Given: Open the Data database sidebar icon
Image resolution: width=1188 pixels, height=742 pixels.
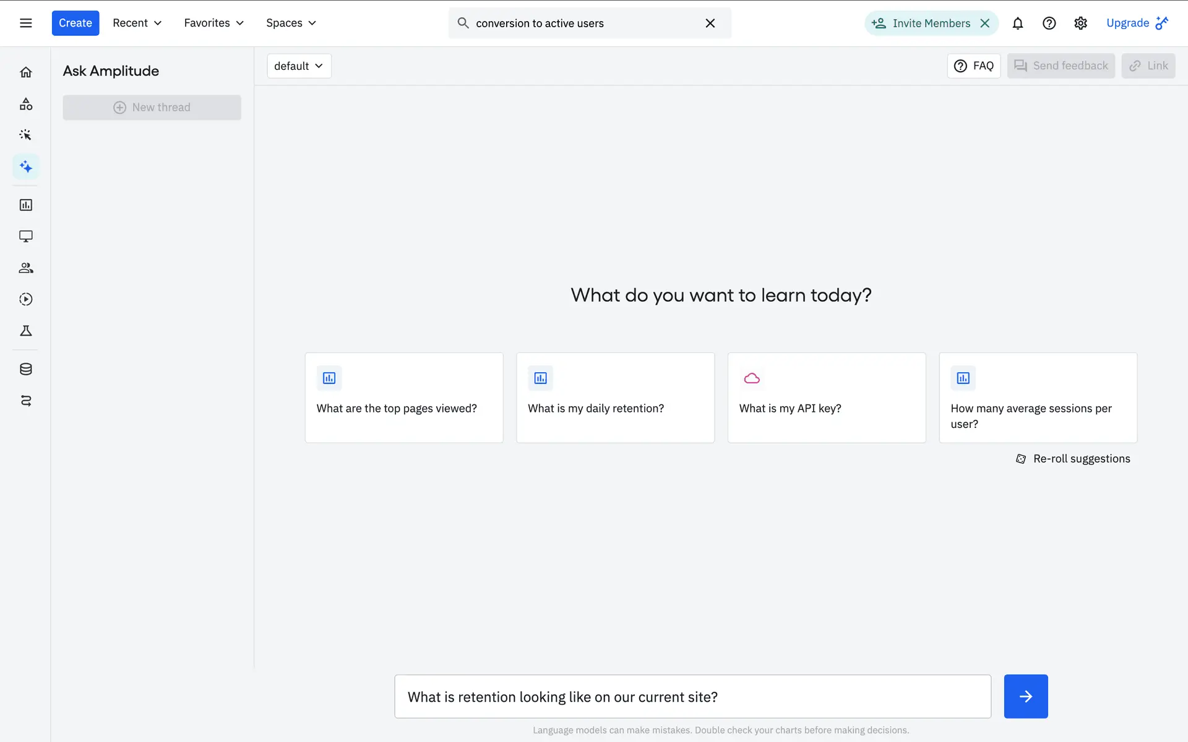Looking at the screenshot, I should pos(25,369).
